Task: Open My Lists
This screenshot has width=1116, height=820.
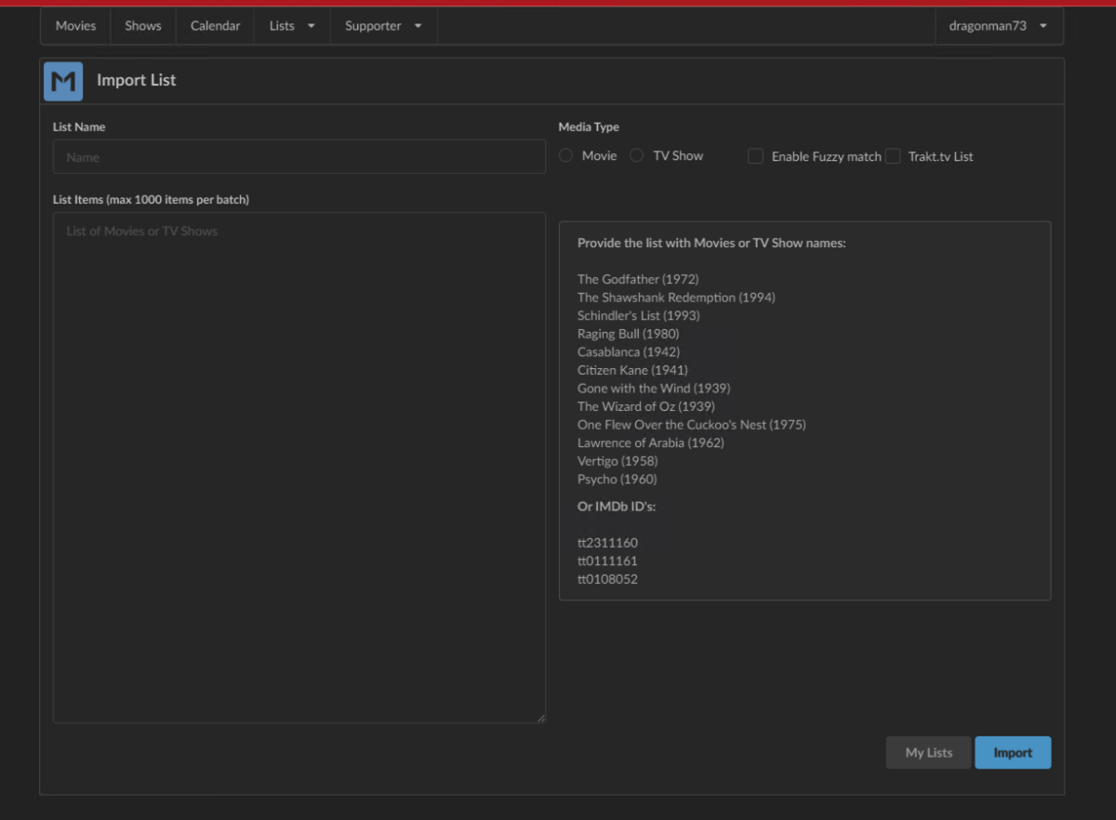Action: (927, 752)
